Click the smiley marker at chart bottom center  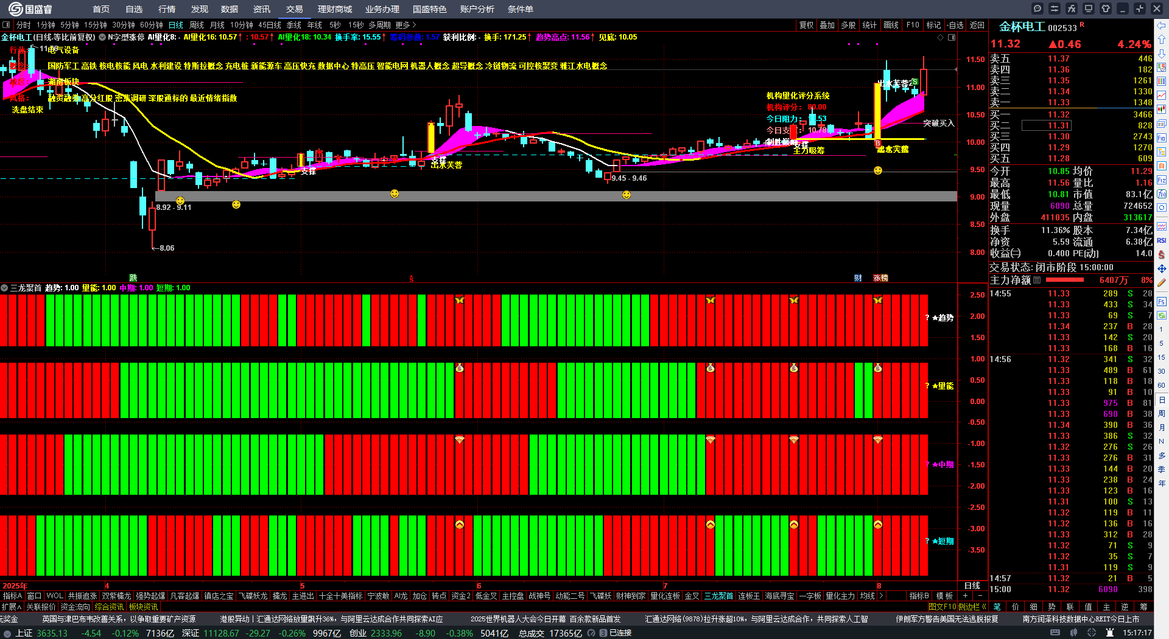[395, 194]
